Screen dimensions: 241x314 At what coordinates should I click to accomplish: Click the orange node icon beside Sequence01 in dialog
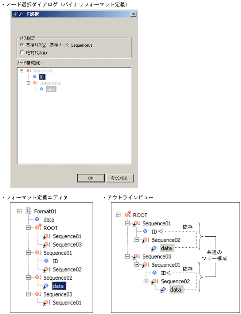(28, 70)
